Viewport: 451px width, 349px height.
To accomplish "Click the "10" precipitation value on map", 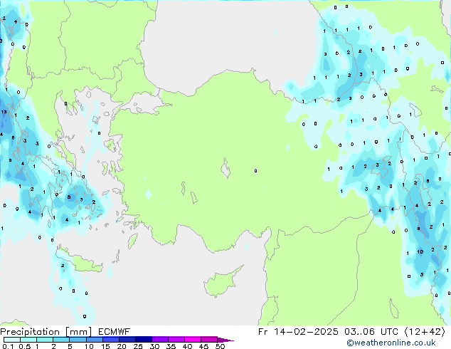I will [420, 251].
